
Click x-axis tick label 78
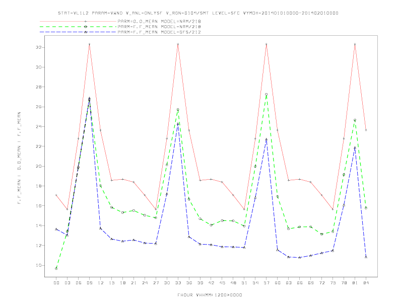[x=344, y=283]
